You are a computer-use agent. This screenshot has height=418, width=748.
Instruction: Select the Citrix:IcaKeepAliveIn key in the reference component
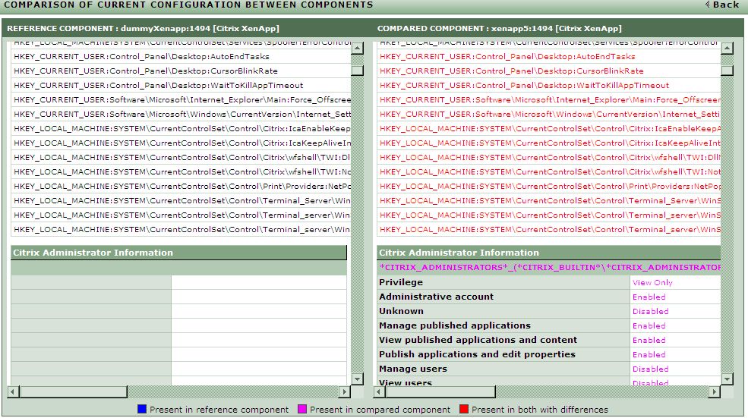click(x=182, y=143)
